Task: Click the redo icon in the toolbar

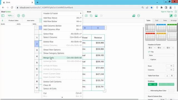Action: tap(23, 16)
